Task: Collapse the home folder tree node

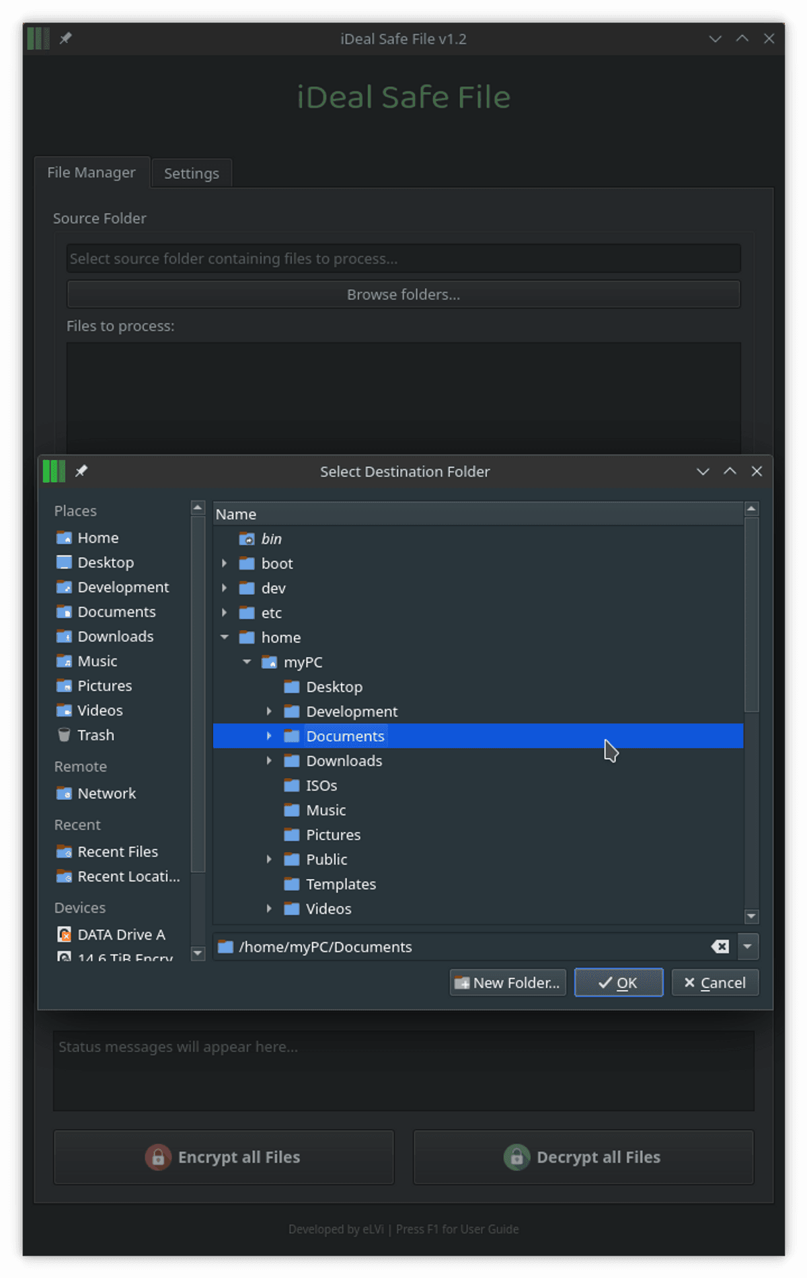Action: pyautogui.click(x=225, y=638)
